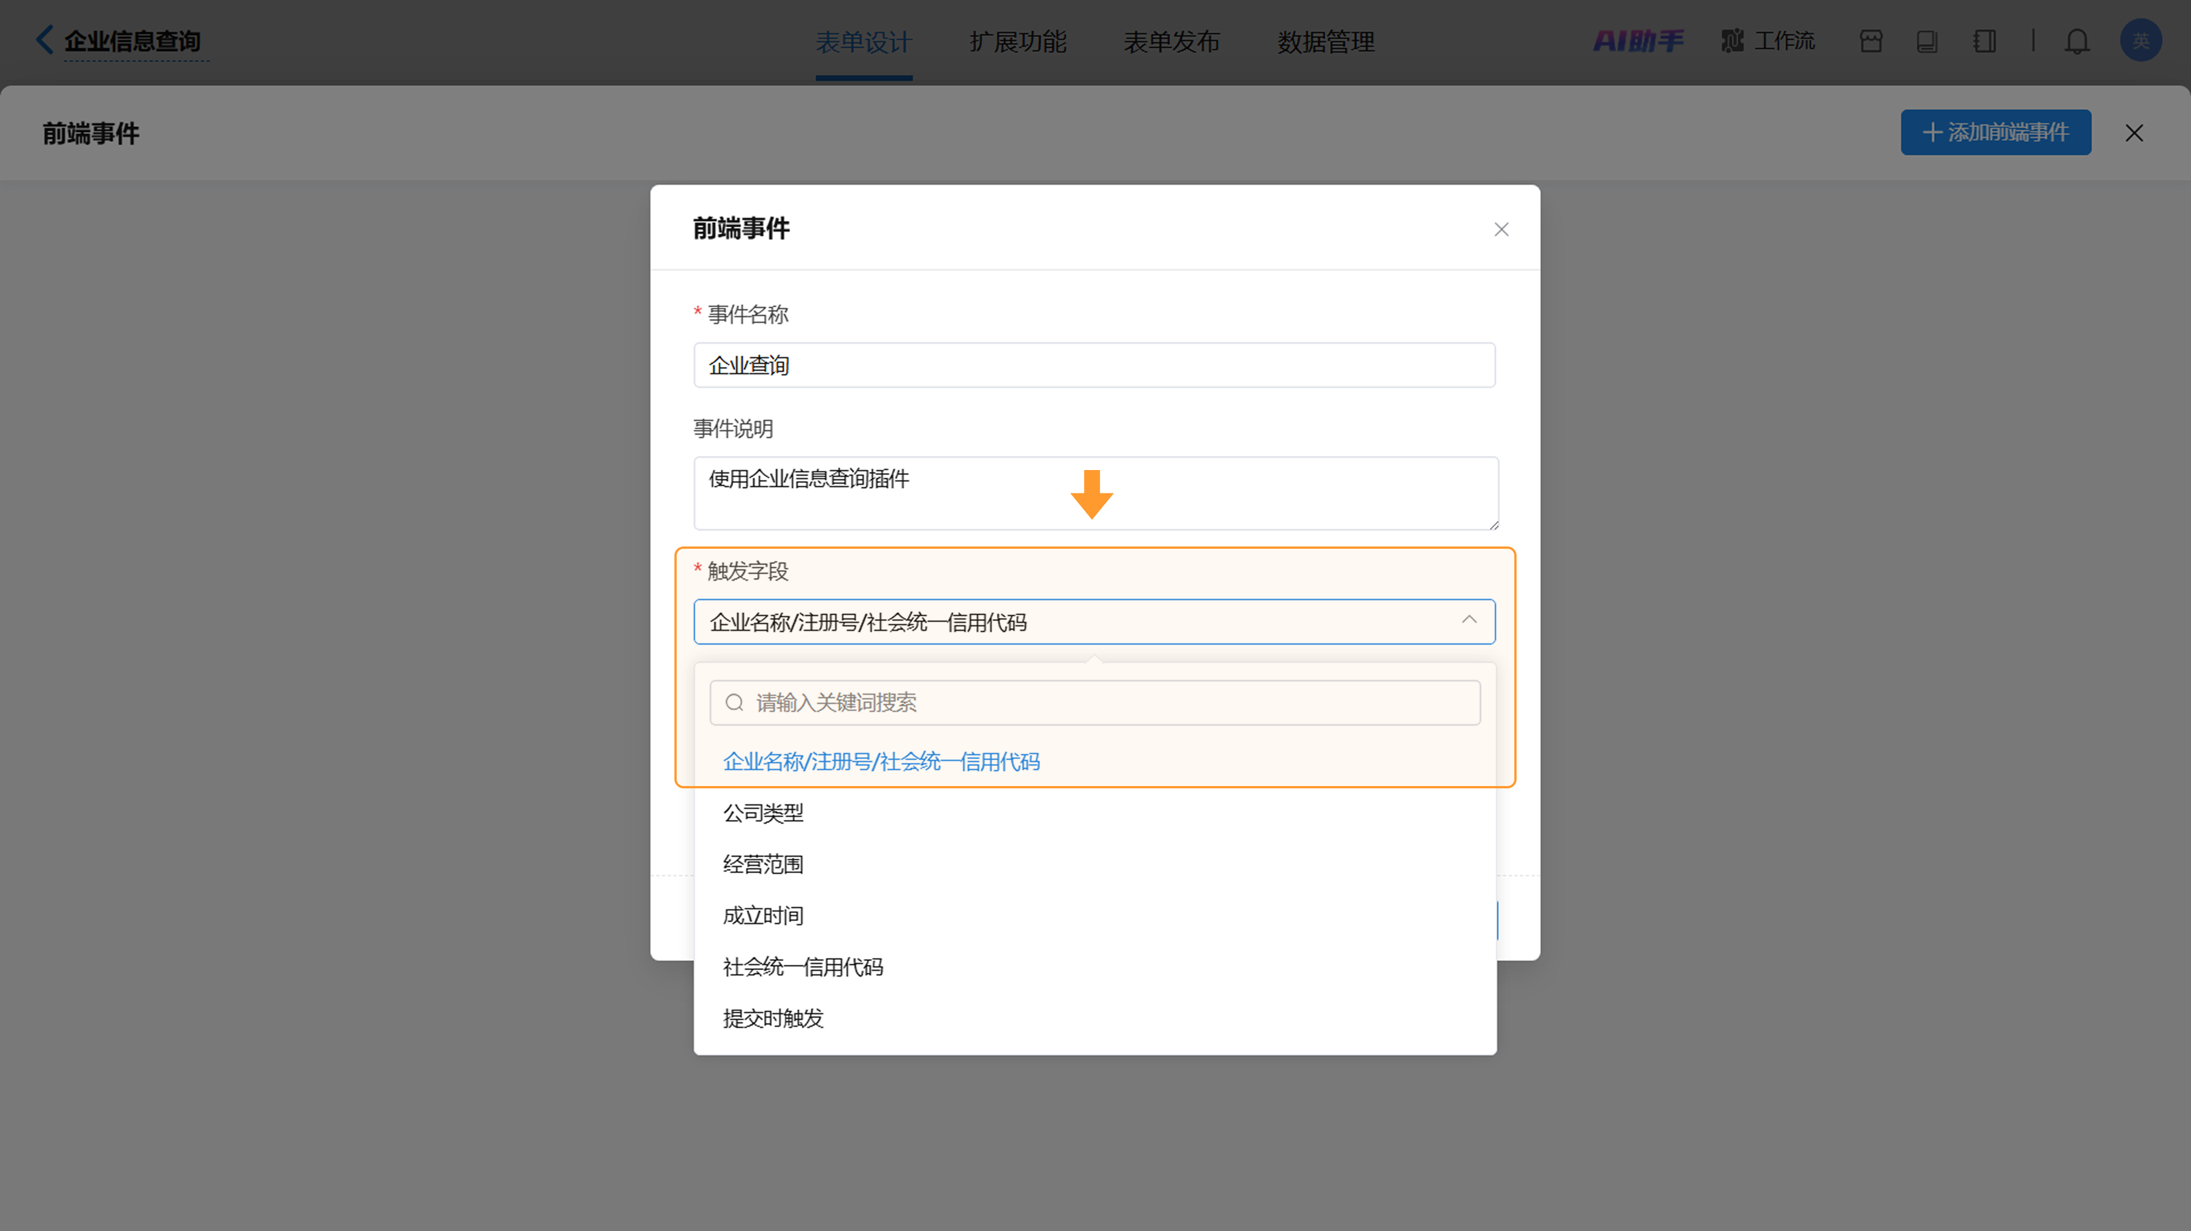Open the AI助手 assistant

[x=1638, y=41]
